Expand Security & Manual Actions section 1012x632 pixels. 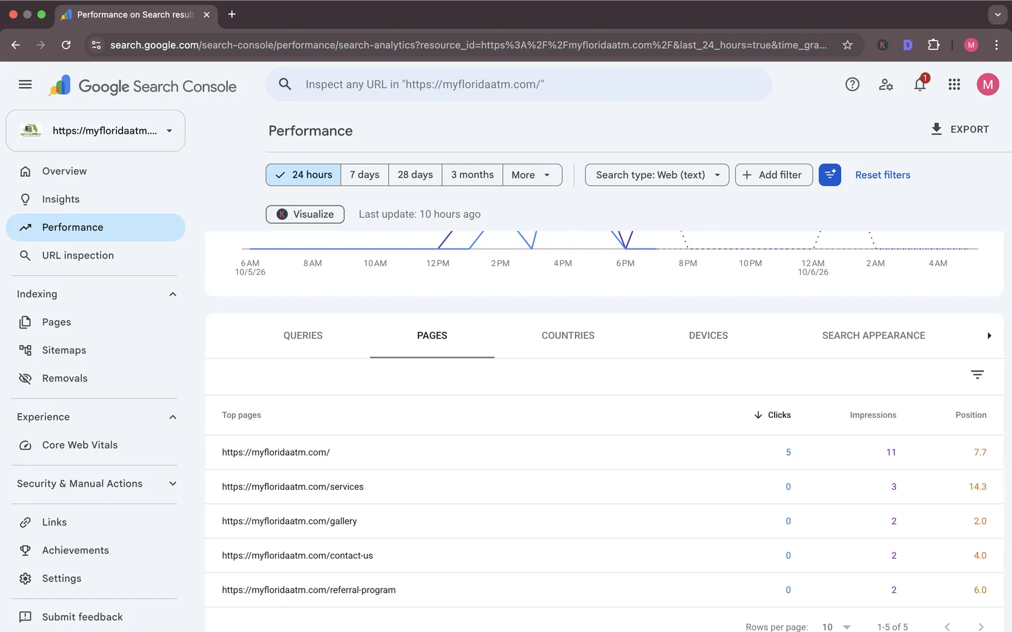pos(173,484)
